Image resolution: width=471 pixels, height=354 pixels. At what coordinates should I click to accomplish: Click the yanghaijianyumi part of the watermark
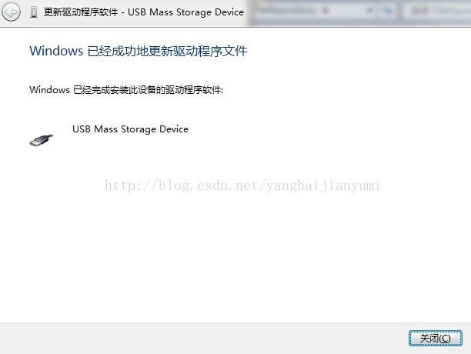323,185
